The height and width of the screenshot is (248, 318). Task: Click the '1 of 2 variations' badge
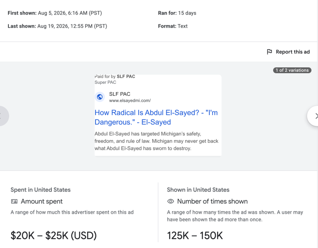[x=292, y=70]
